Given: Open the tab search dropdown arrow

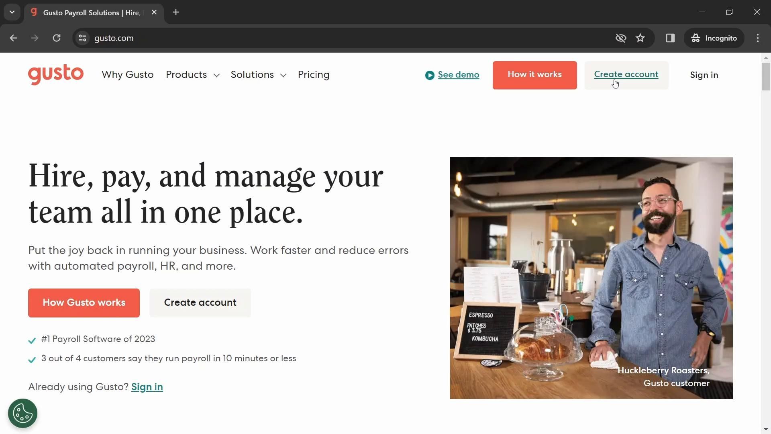Looking at the screenshot, I should click(12, 12).
